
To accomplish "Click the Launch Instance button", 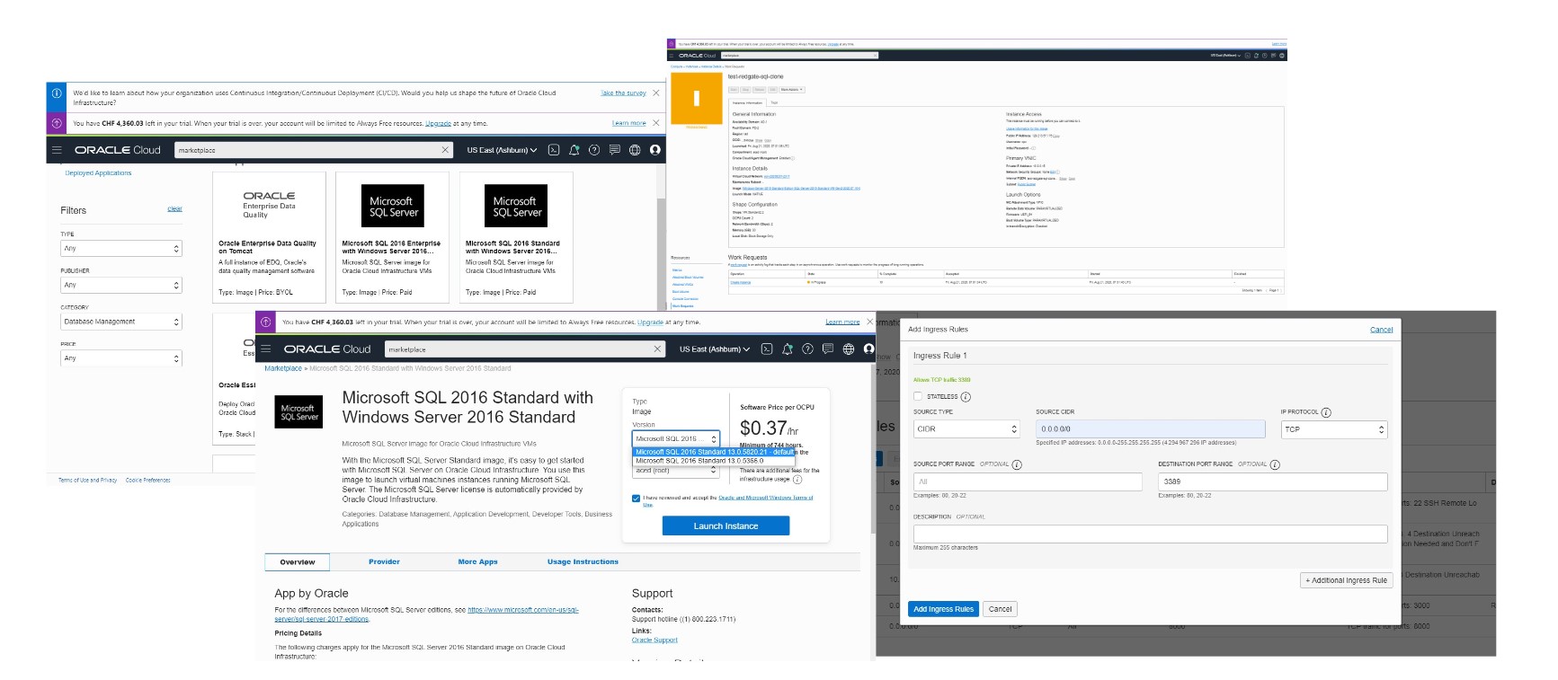I will tap(726, 526).
